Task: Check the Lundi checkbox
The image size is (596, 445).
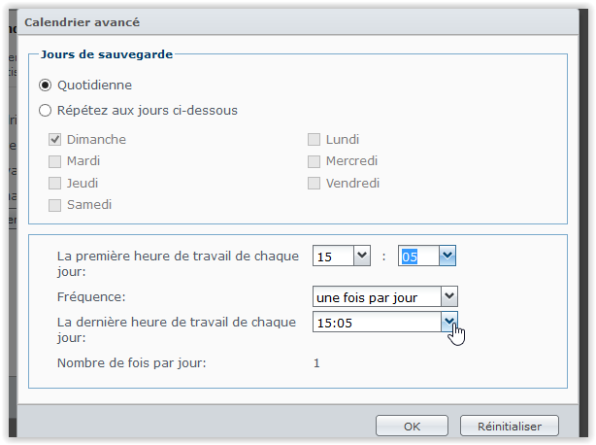Action: 315,140
